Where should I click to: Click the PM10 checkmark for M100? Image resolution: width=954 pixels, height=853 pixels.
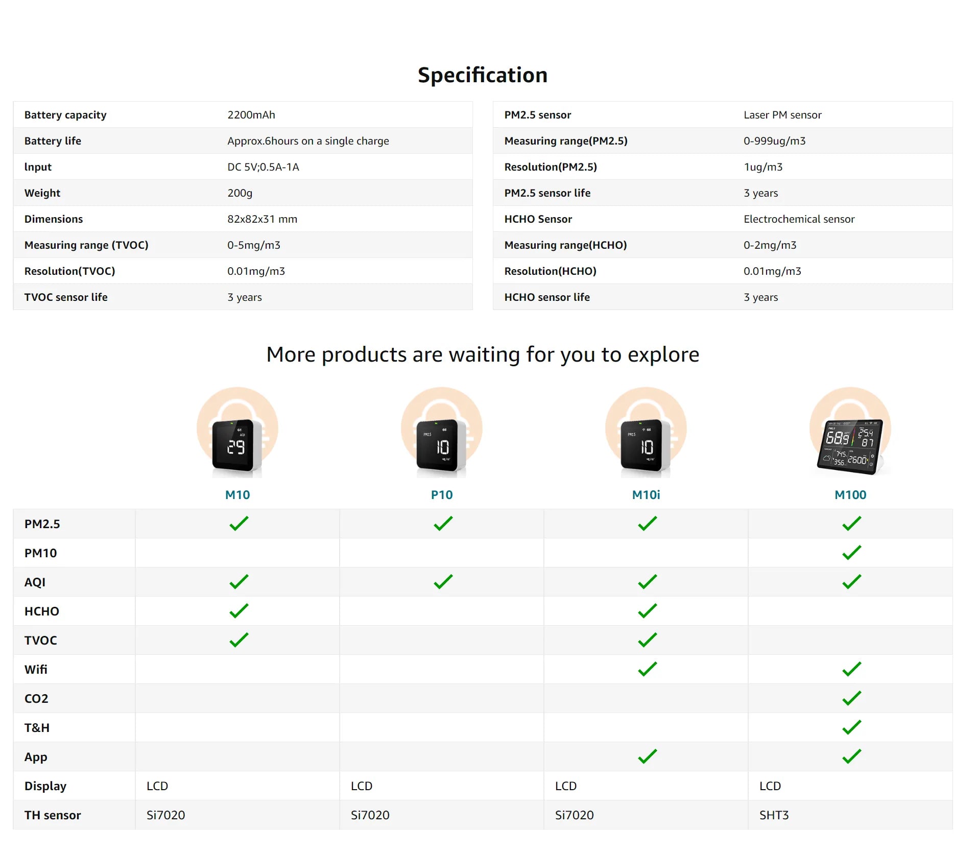[851, 553]
